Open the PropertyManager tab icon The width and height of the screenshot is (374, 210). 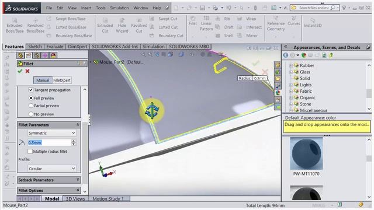tap(29, 55)
